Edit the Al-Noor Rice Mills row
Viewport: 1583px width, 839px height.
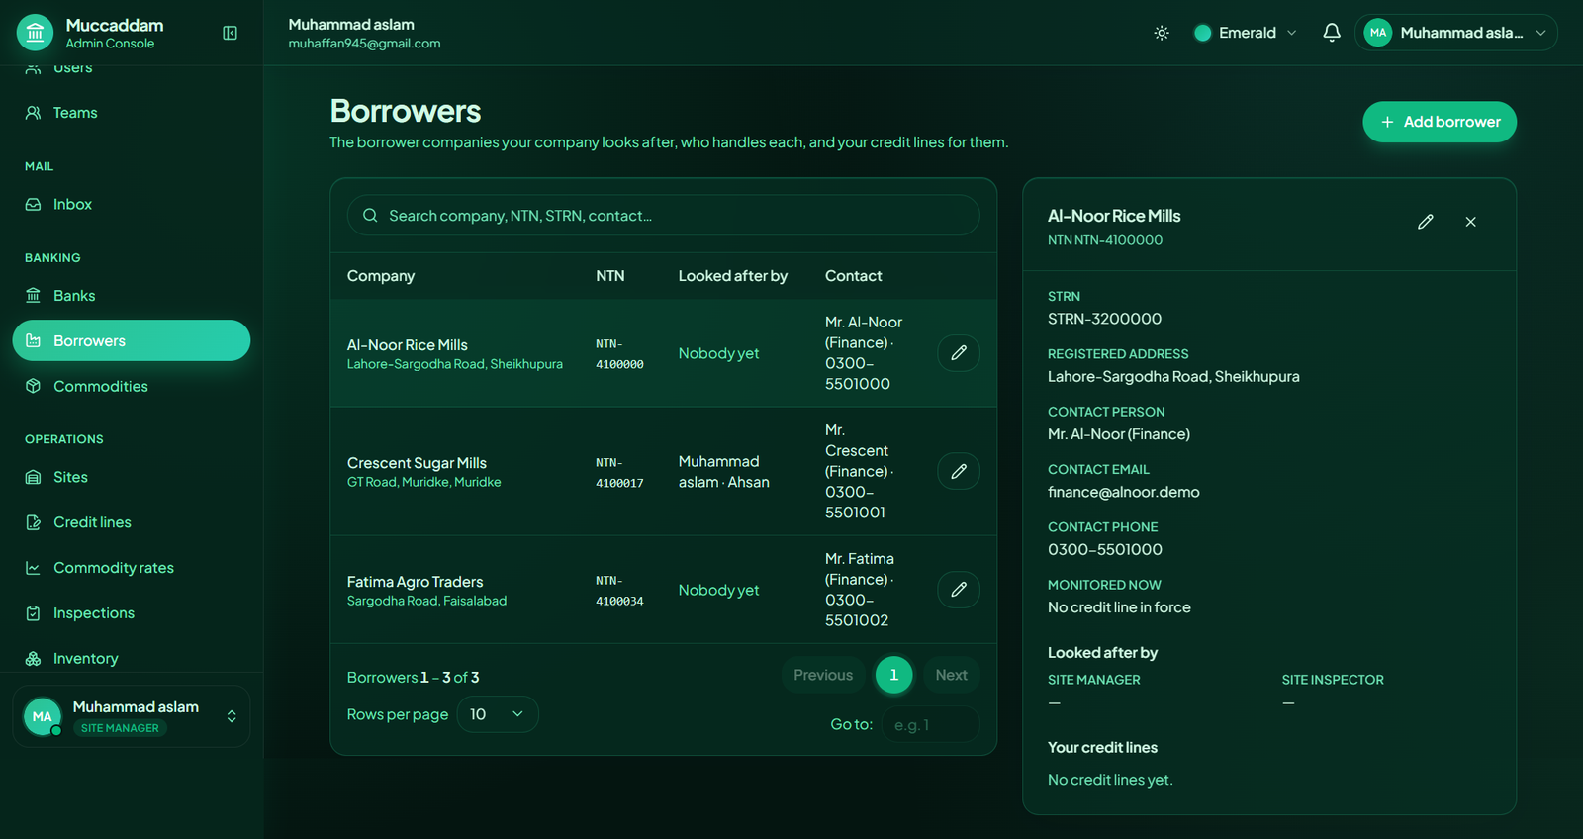(x=959, y=353)
